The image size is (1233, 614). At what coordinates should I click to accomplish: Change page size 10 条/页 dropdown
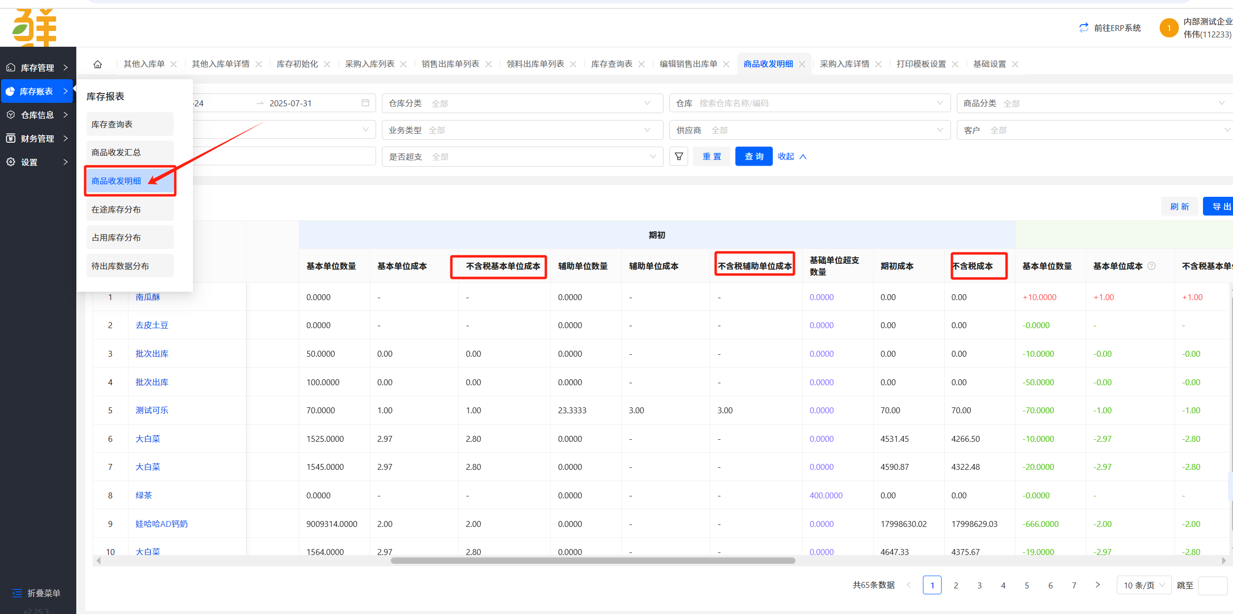[x=1144, y=585]
